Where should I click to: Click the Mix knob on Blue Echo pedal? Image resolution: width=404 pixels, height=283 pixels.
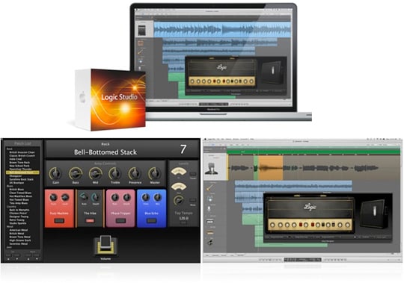(x=157, y=197)
